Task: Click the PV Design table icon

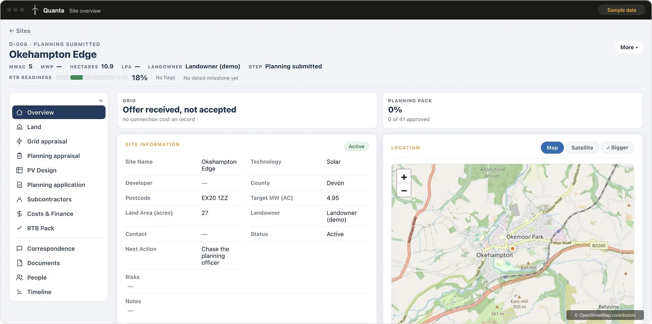Action: (x=19, y=170)
